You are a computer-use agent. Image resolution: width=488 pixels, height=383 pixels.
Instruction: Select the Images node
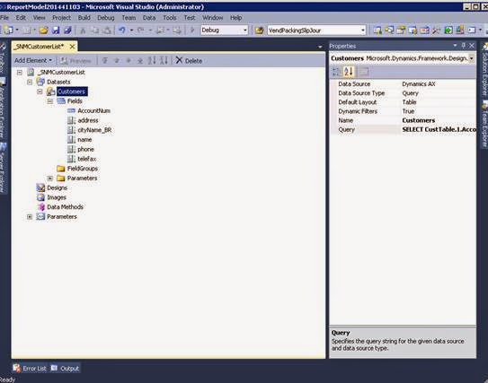pyautogui.click(x=57, y=197)
